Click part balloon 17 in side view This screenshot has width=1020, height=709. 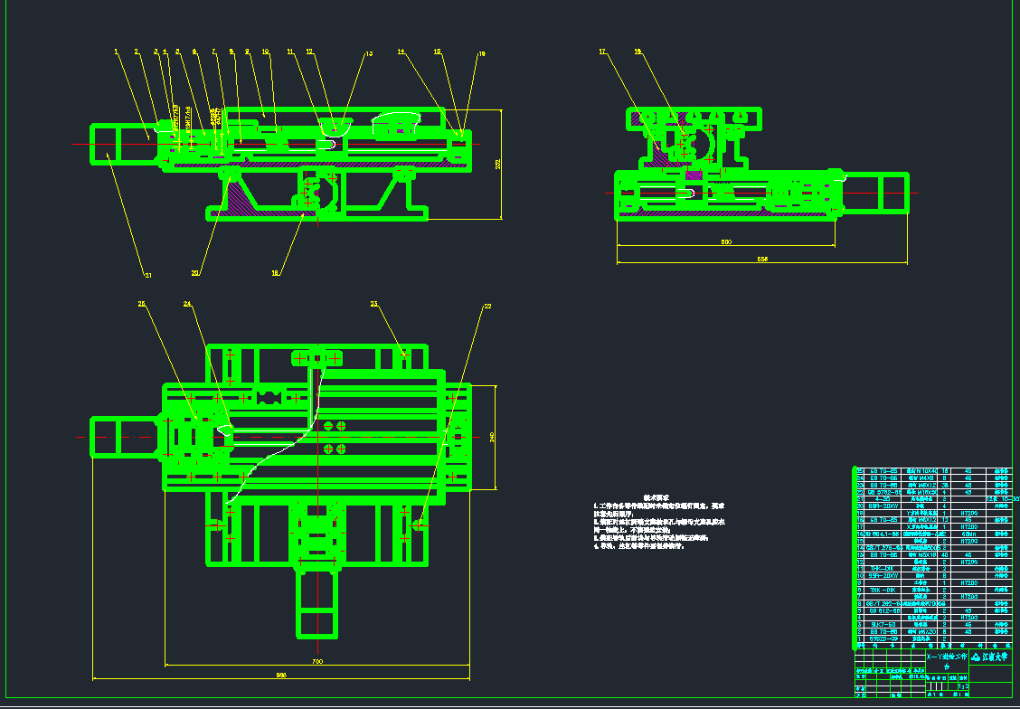tap(603, 52)
